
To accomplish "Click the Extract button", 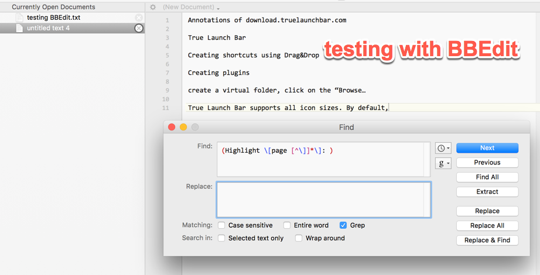I will click(487, 192).
